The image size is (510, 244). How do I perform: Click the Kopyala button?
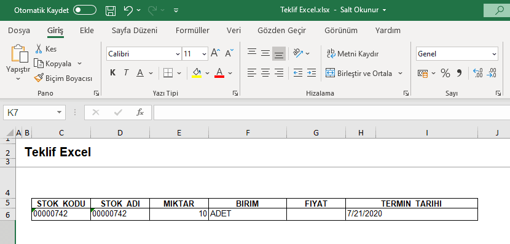[x=53, y=64]
